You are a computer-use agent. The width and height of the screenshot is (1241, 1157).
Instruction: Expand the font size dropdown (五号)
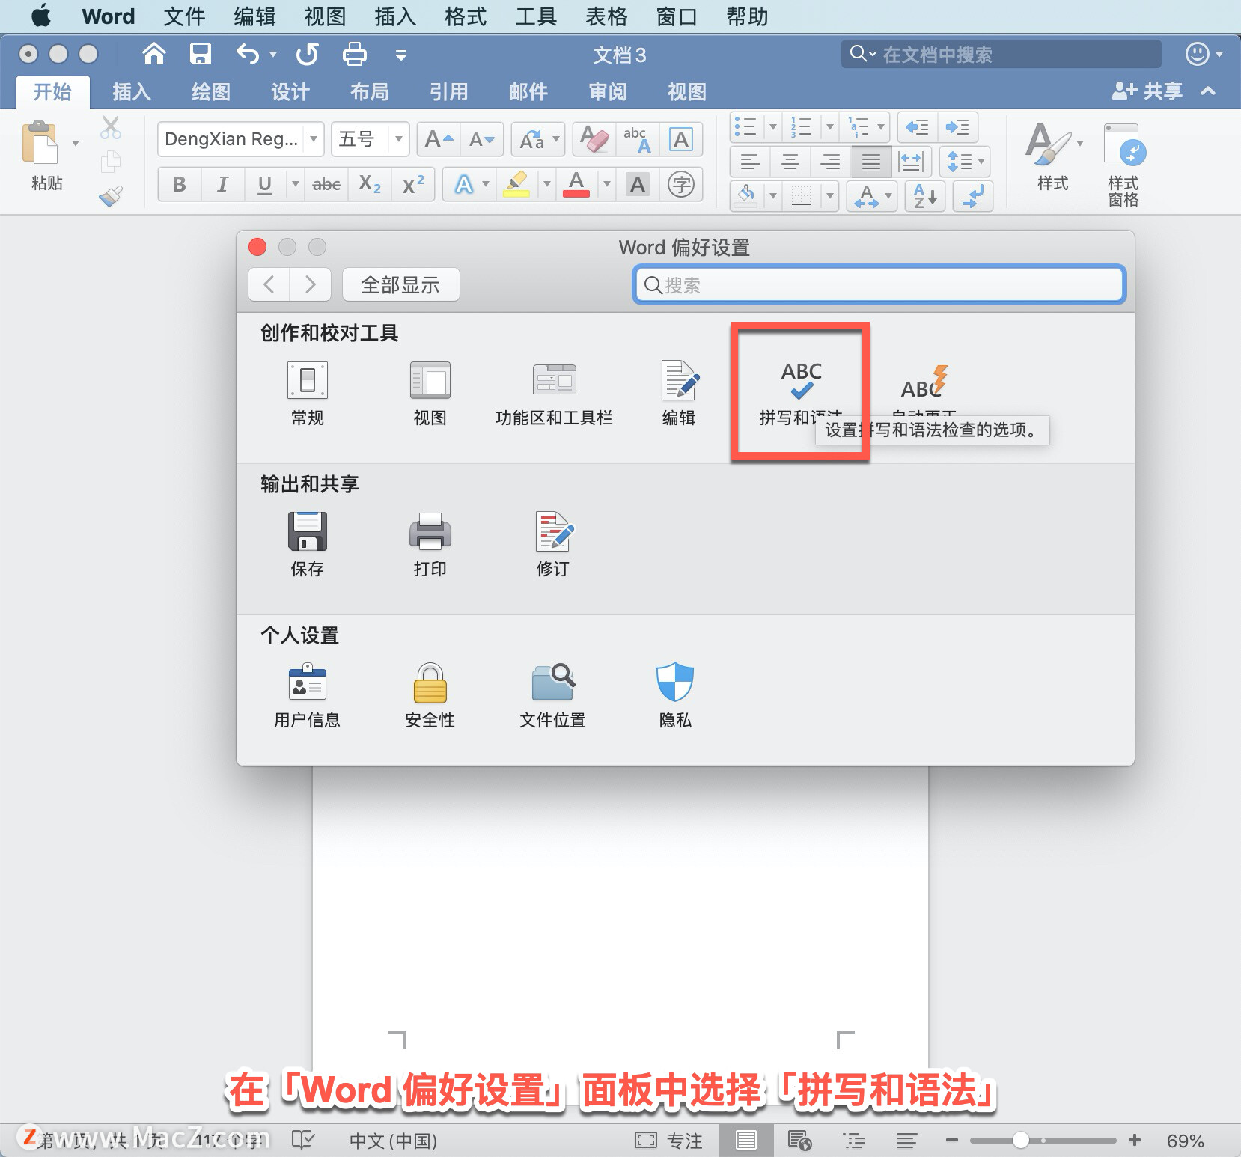tap(399, 139)
